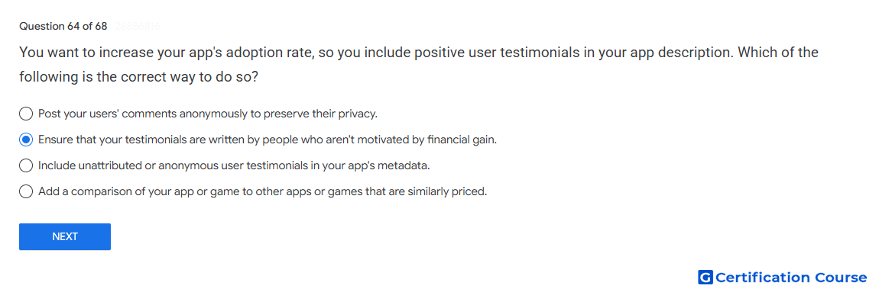Screen dimensions: 879x292
Task: Click the question line starting 'You want to increase'
Action: [419, 53]
